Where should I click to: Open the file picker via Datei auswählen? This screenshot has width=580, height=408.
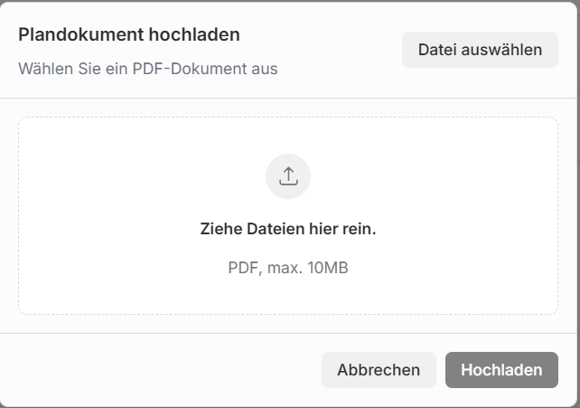click(x=480, y=50)
